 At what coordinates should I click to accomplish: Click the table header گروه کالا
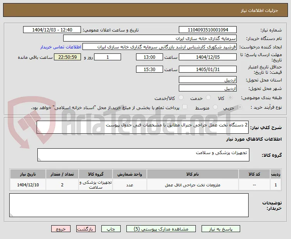click(x=96, y=174)
